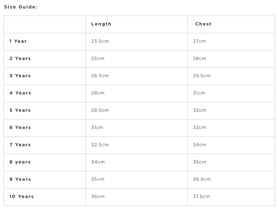
Task: Click the 23.5cm length value
Action: pyautogui.click(x=100, y=41)
